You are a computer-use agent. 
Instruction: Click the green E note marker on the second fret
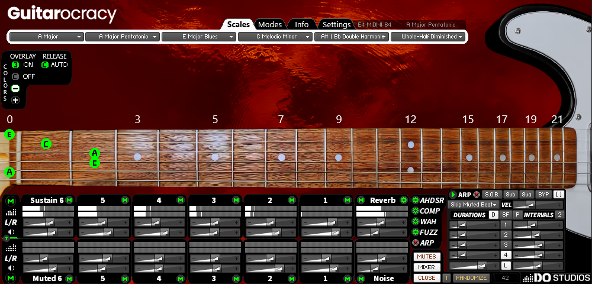(95, 163)
